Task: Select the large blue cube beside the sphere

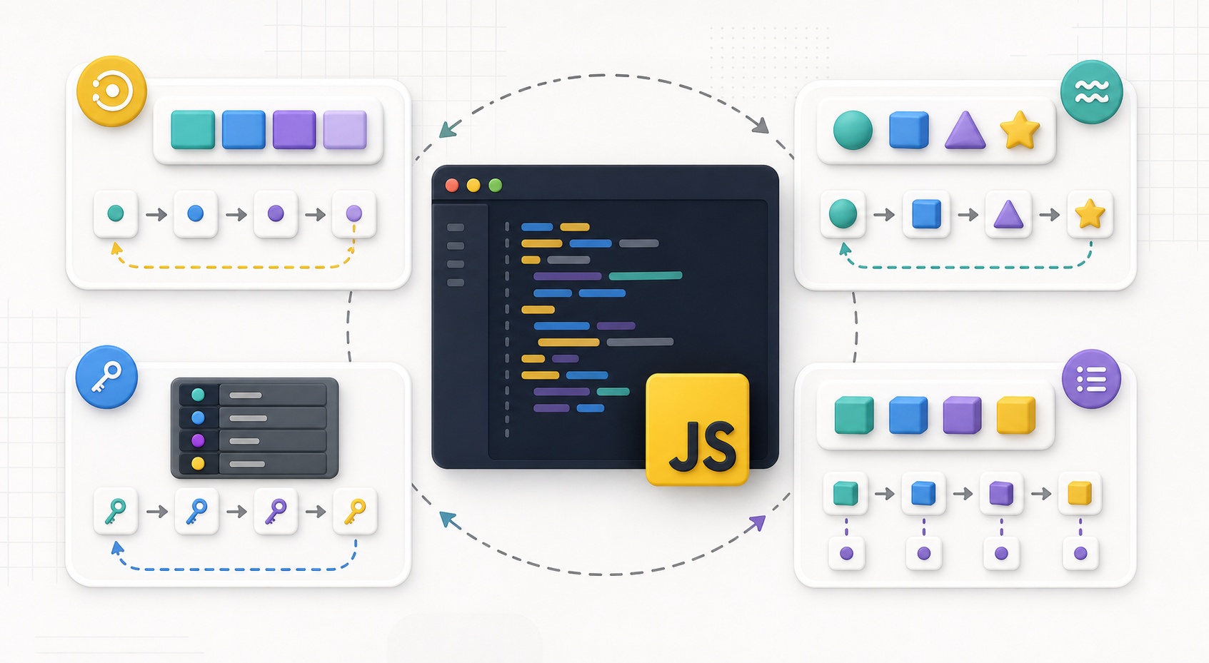Action: click(908, 130)
